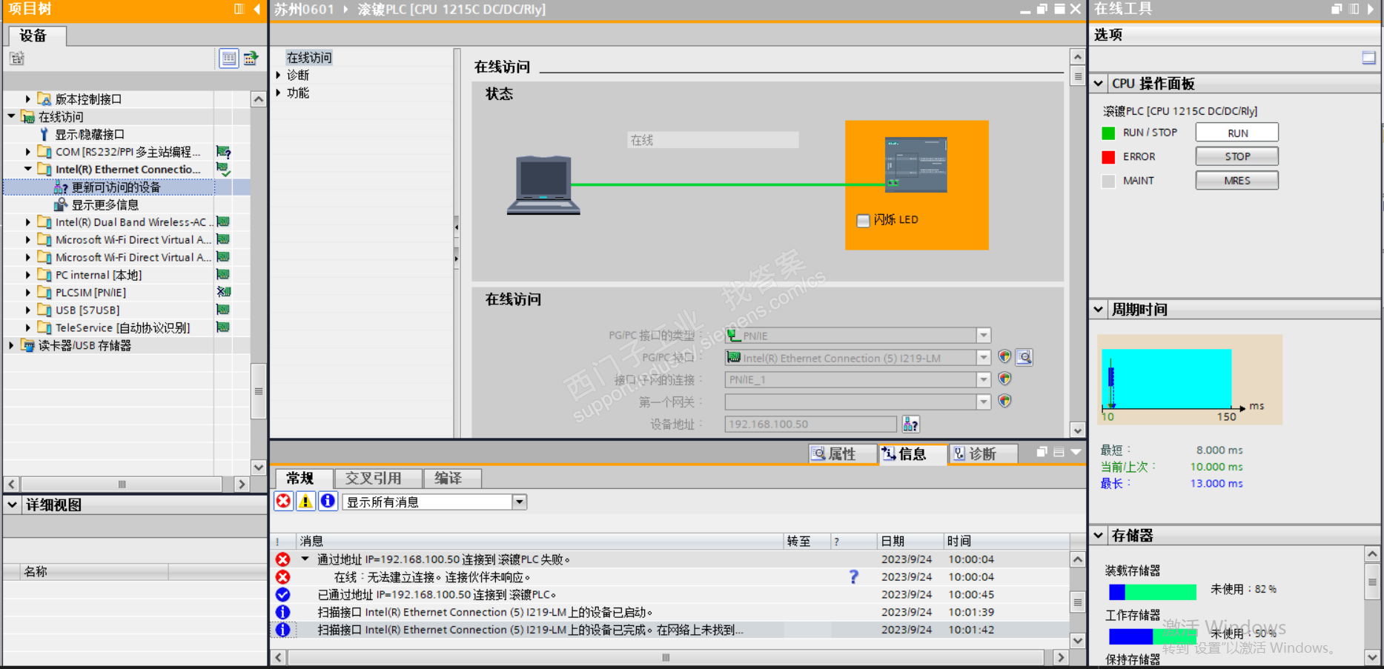Collapse the 在线工具 pane using header arrow
The image size is (1384, 669).
pyautogui.click(x=1371, y=9)
